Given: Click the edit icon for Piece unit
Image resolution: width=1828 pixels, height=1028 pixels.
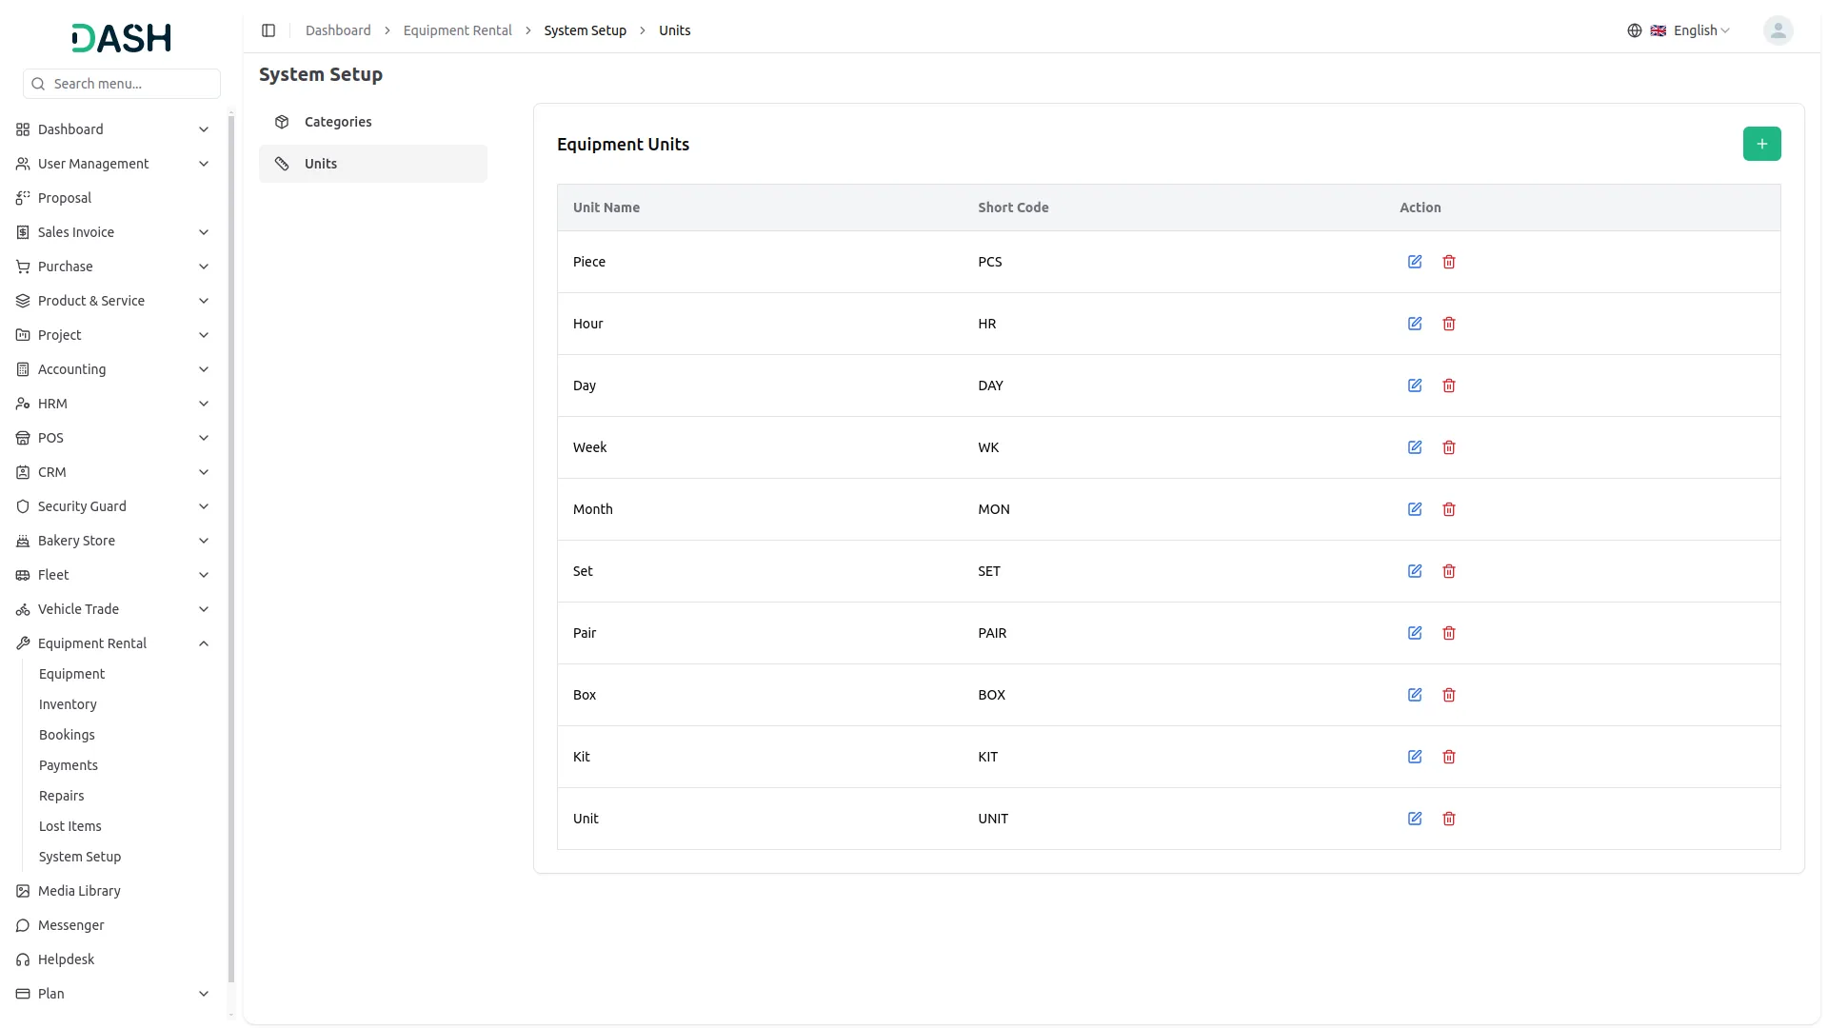Looking at the screenshot, I should 1415,262.
